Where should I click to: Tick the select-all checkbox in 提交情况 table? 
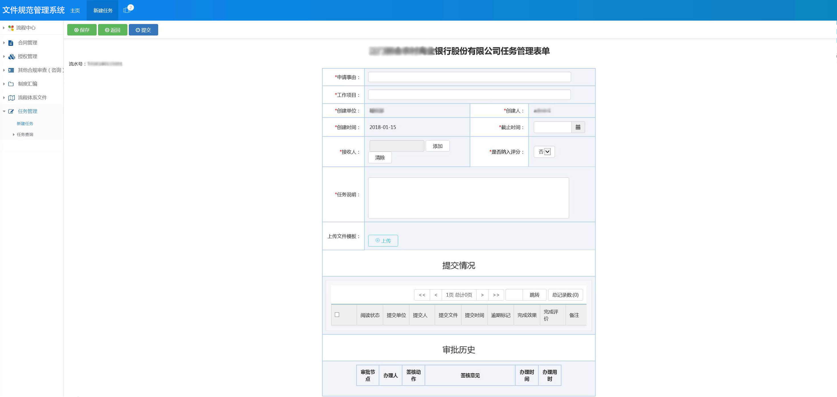337,315
